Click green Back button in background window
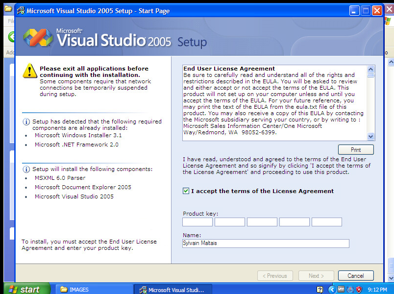This screenshot has height=294, width=394. (11, 37)
